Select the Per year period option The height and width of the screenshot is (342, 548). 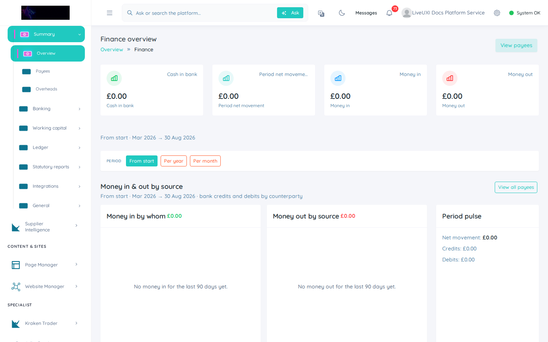(174, 161)
